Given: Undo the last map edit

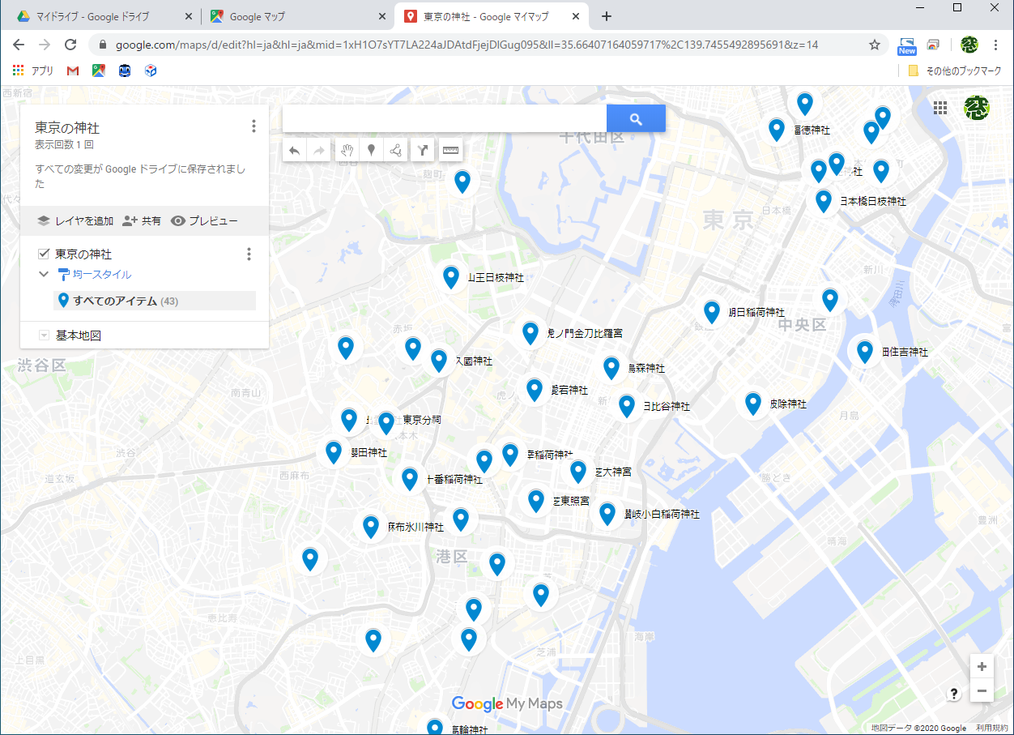Looking at the screenshot, I should [294, 150].
